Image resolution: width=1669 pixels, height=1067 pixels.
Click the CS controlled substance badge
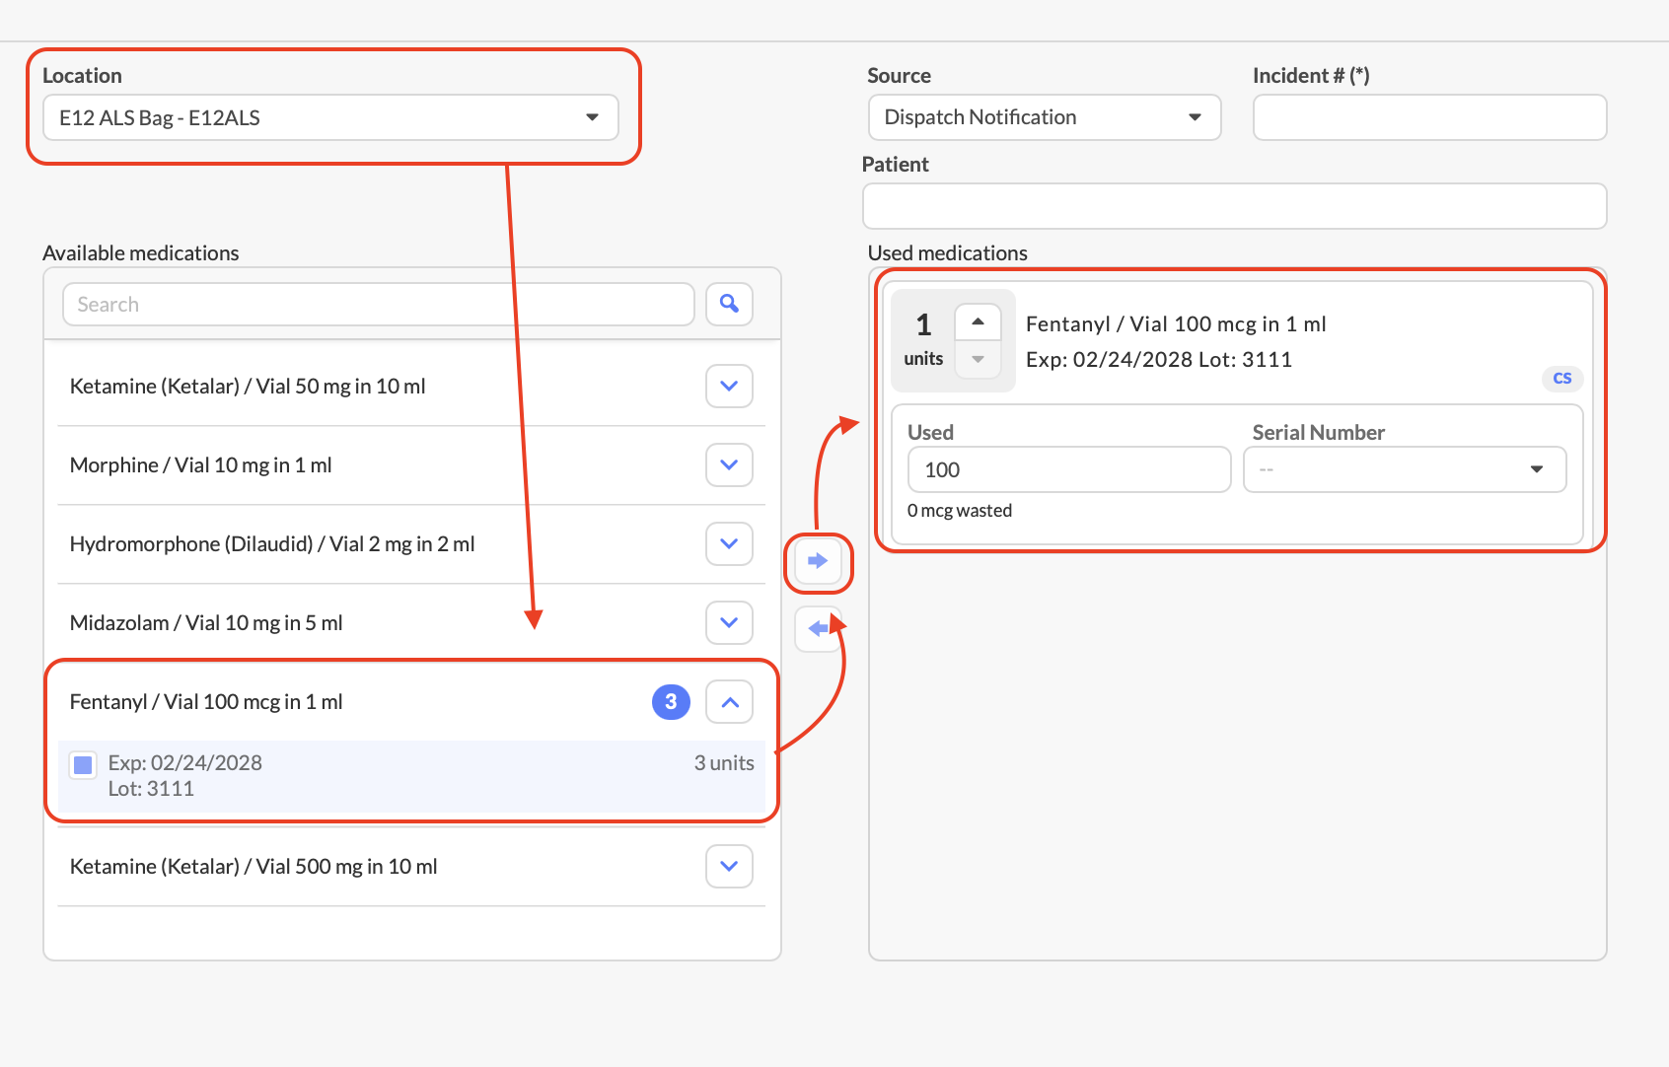click(1561, 379)
